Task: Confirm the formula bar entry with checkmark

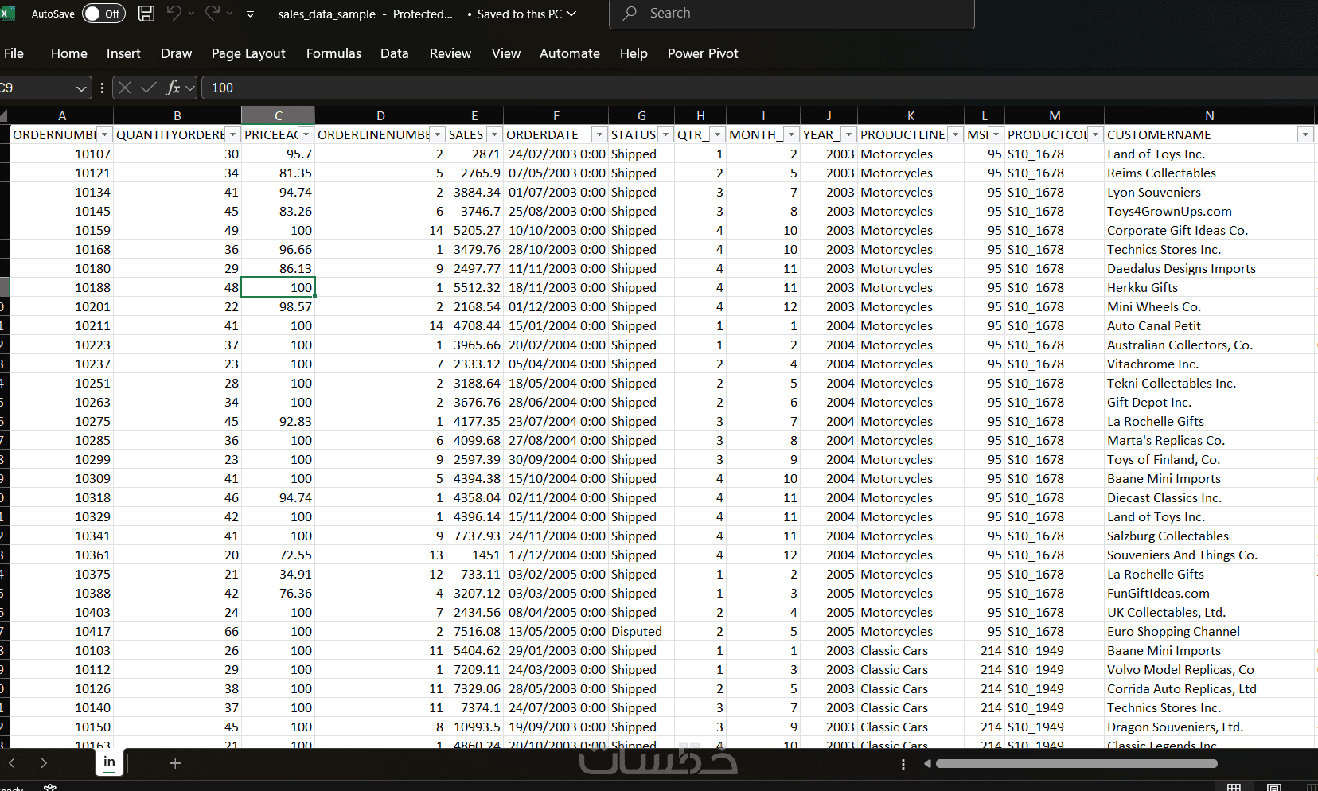Action: click(x=148, y=88)
